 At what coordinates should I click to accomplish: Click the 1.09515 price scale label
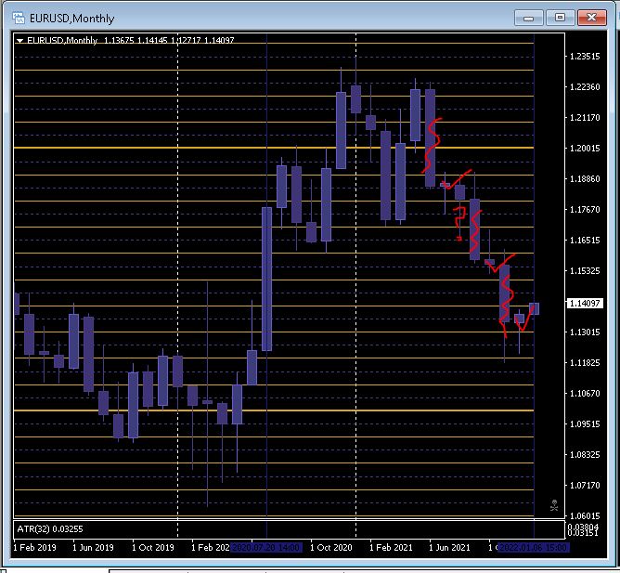(585, 423)
